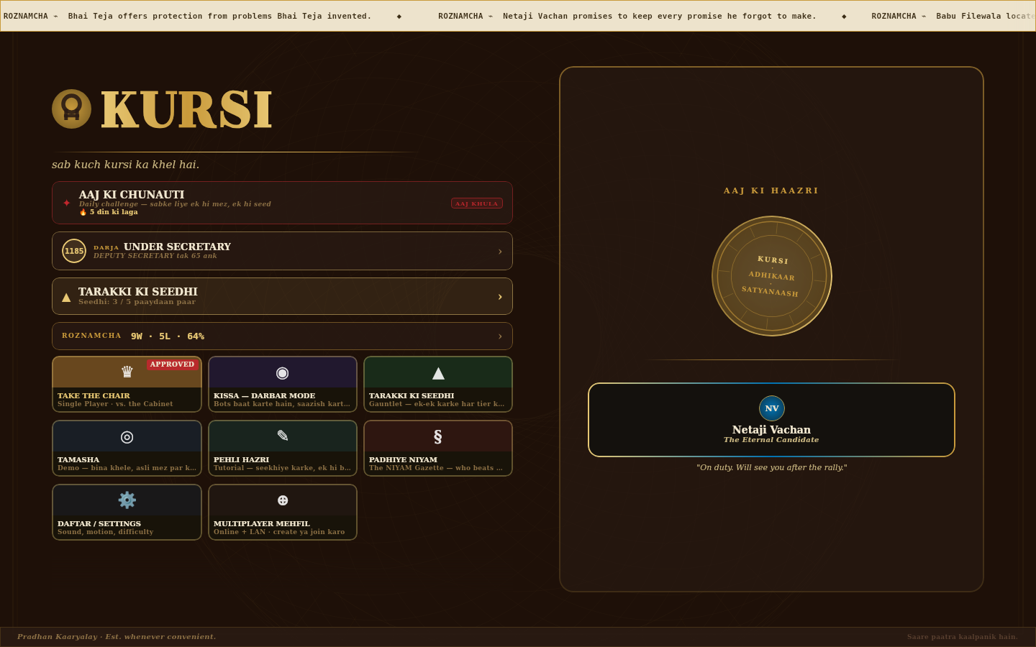Screen dimensions: 1036x647
Task: Expand the Roznamcha stats row chevron
Action: click(x=500, y=336)
